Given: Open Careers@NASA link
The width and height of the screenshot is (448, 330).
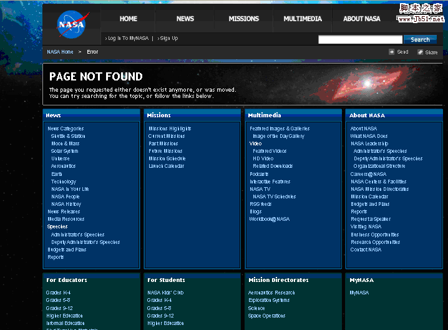Looking at the screenshot, I should (x=368, y=174).
